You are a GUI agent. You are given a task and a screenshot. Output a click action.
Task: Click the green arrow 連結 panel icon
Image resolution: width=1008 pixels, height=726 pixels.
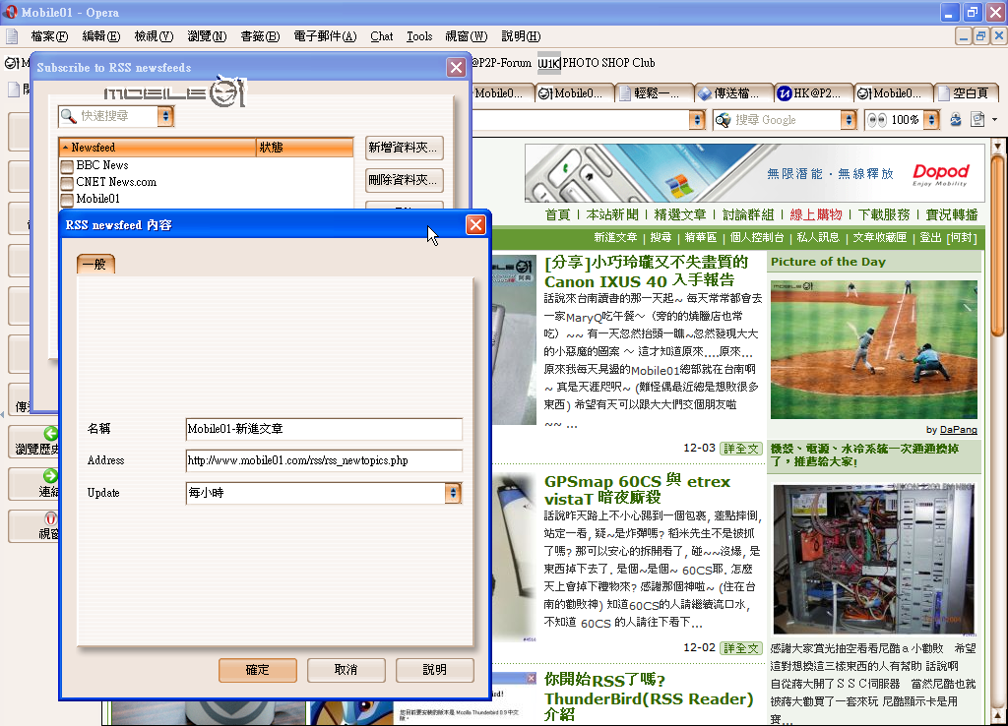tap(51, 476)
